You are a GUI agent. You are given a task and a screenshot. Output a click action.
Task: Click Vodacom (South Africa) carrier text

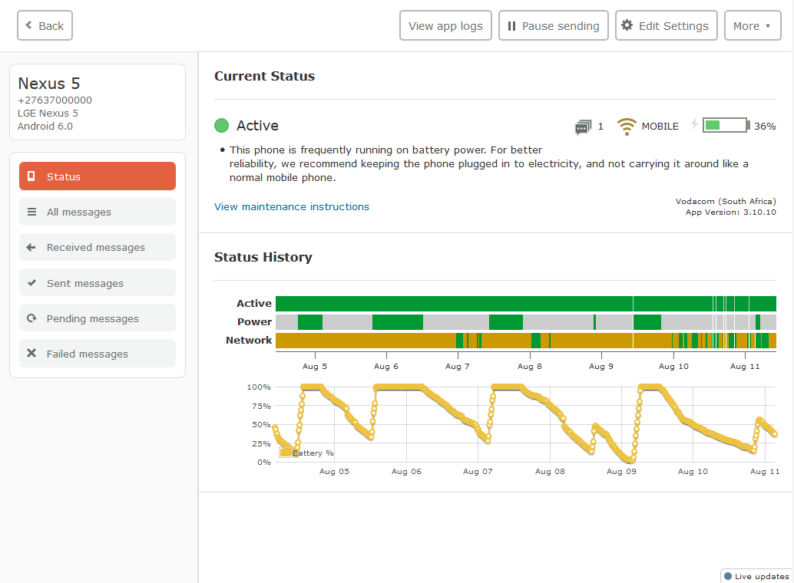click(x=726, y=201)
